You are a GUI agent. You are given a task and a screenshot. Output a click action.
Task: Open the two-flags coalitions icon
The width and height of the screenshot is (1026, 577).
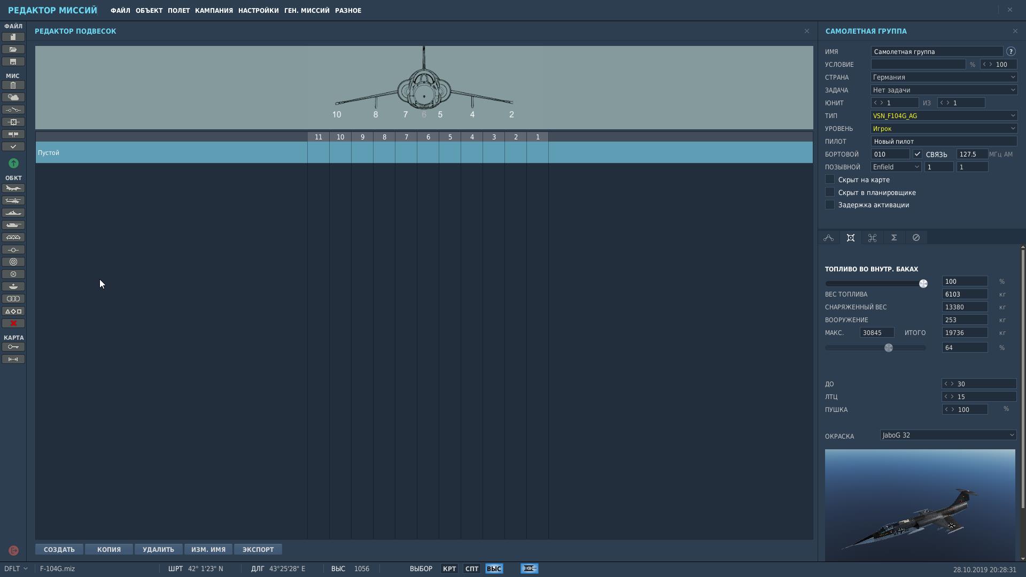point(13,134)
